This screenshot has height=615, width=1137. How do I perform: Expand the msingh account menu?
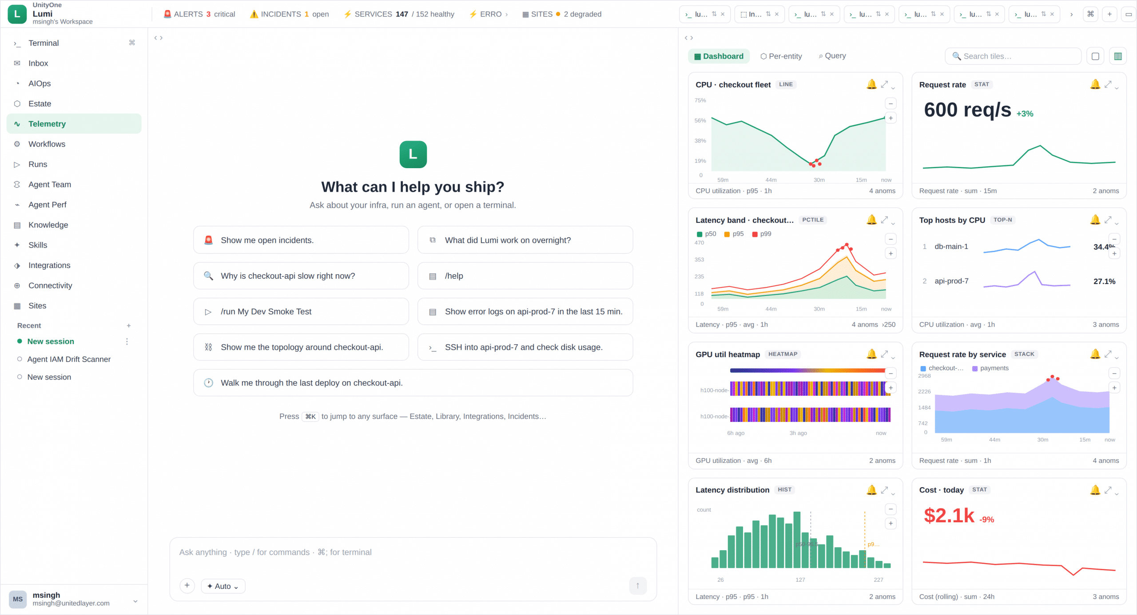point(135,601)
